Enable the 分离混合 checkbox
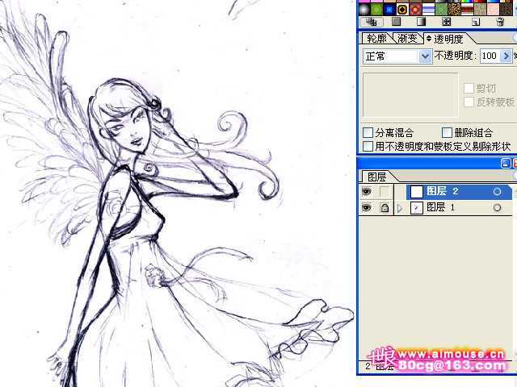This screenshot has width=517, height=387. [x=368, y=132]
